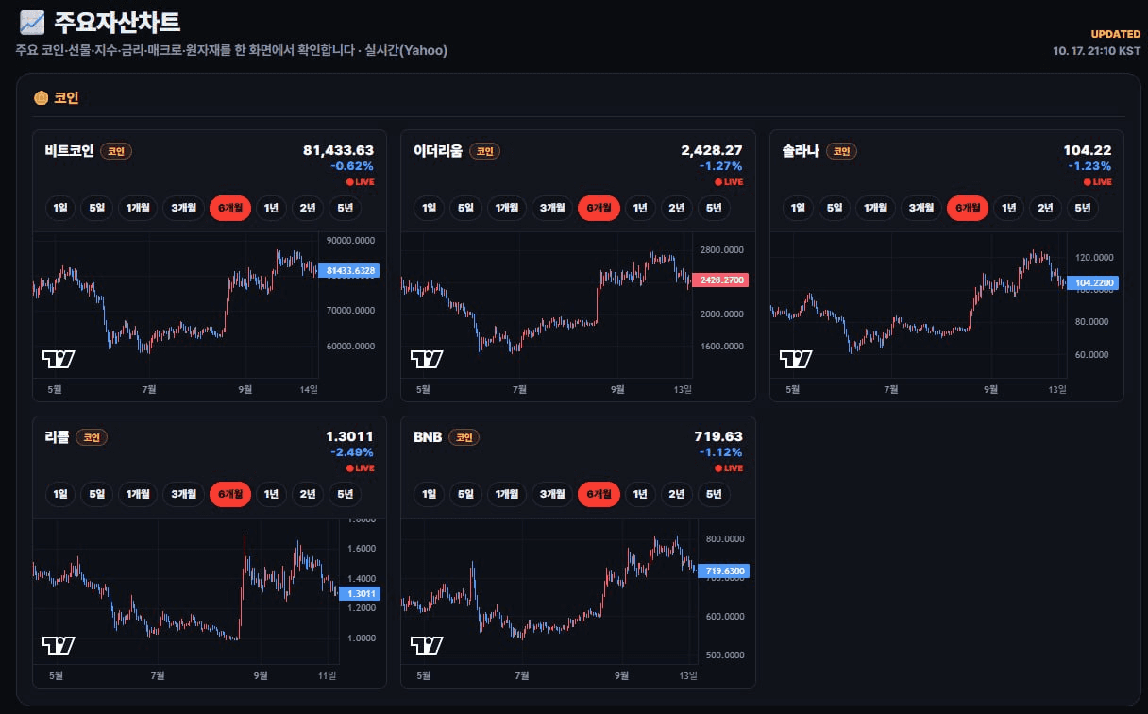This screenshot has width=1148, height=714.
Task: Click the red 2428.2700 price label on the Ethereum axis
Action: 718,280
